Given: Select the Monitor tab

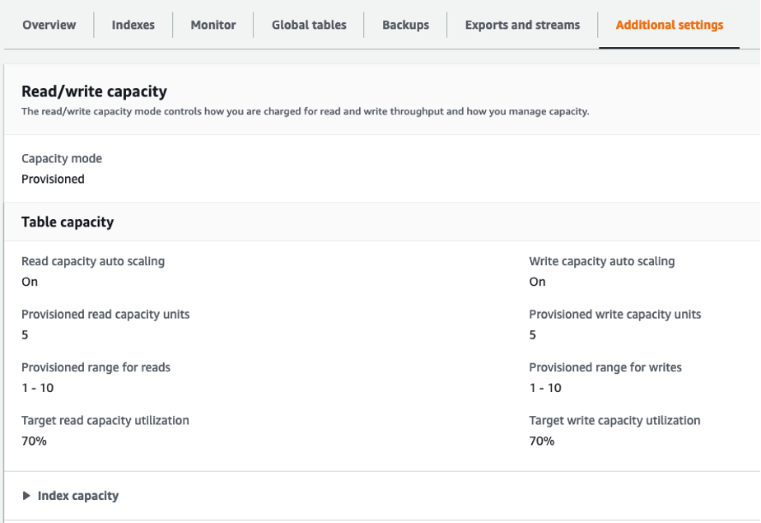Looking at the screenshot, I should (x=212, y=25).
